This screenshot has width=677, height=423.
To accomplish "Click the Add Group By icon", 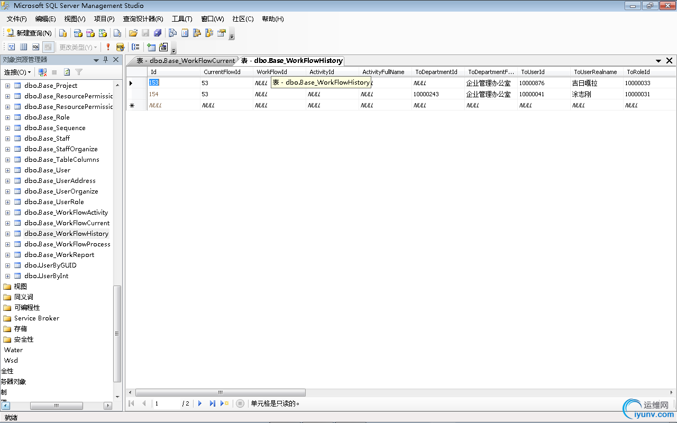I will (136, 47).
